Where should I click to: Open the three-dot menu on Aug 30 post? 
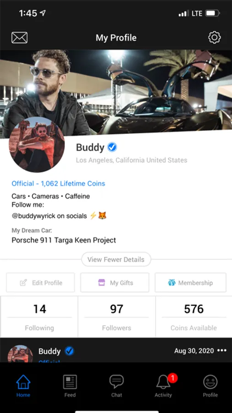[x=222, y=351]
